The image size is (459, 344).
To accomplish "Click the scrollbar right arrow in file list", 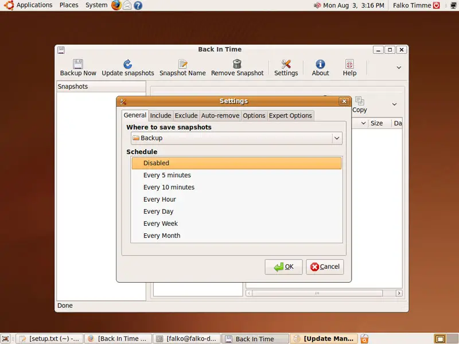I will [x=399, y=293].
